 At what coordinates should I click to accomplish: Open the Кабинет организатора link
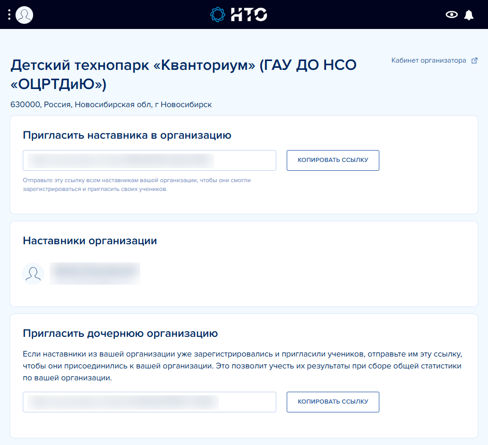pos(428,61)
